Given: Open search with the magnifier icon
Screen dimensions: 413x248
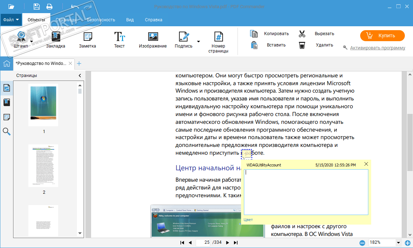Looking at the screenshot, I should pyautogui.click(x=7, y=131).
